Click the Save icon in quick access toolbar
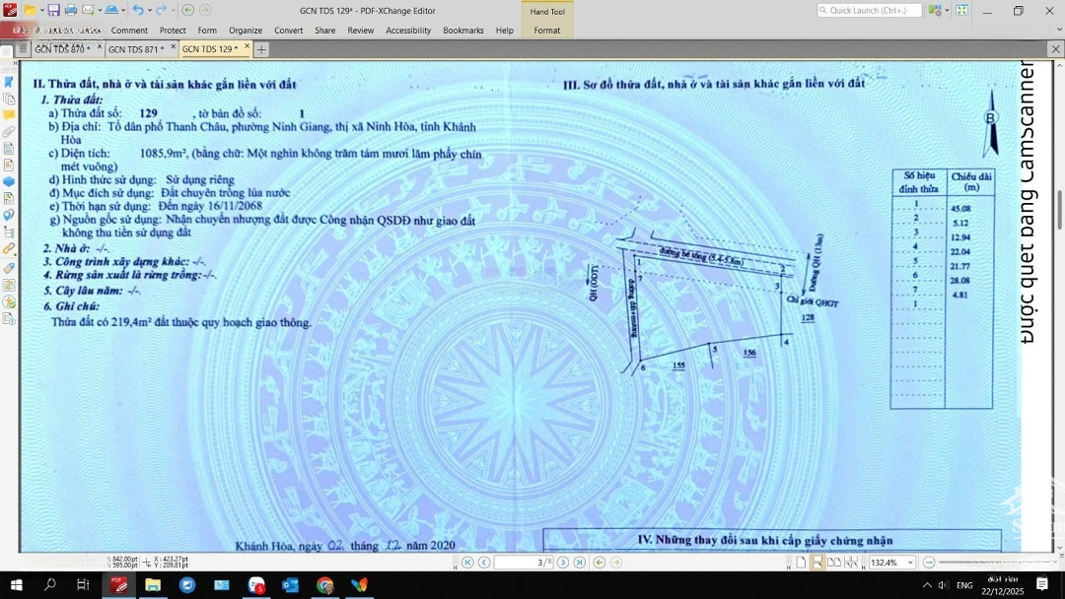This screenshot has height=599, width=1065. point(53,10)
